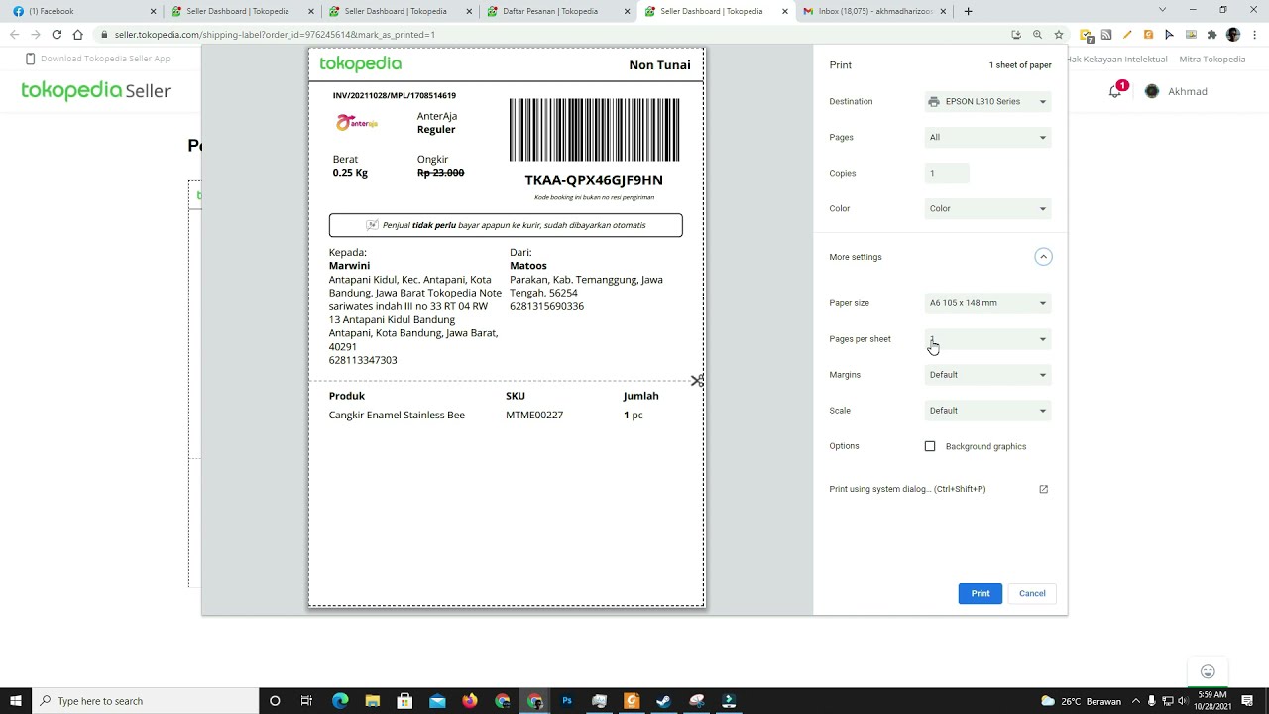Switch to the Facebook tab
The height and width of the screenshot is (714, 1269).
[83, 11]
